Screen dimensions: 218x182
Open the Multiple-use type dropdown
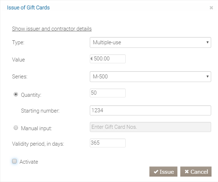[147, 42]
